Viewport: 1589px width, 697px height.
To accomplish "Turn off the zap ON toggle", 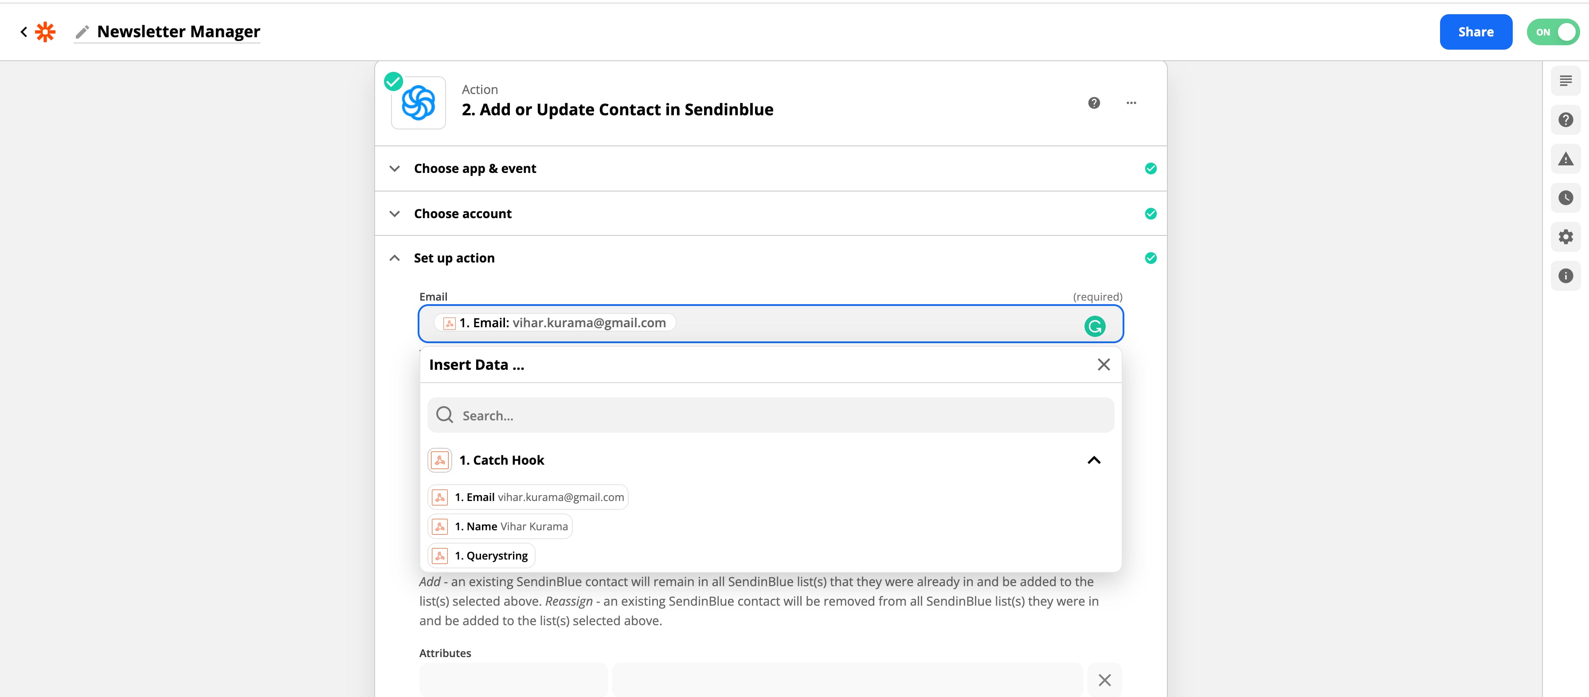I will (x=1553, y=32).
